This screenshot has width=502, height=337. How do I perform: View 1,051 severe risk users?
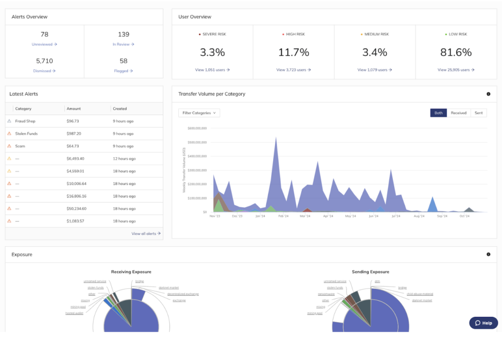(x=213, y=70)
